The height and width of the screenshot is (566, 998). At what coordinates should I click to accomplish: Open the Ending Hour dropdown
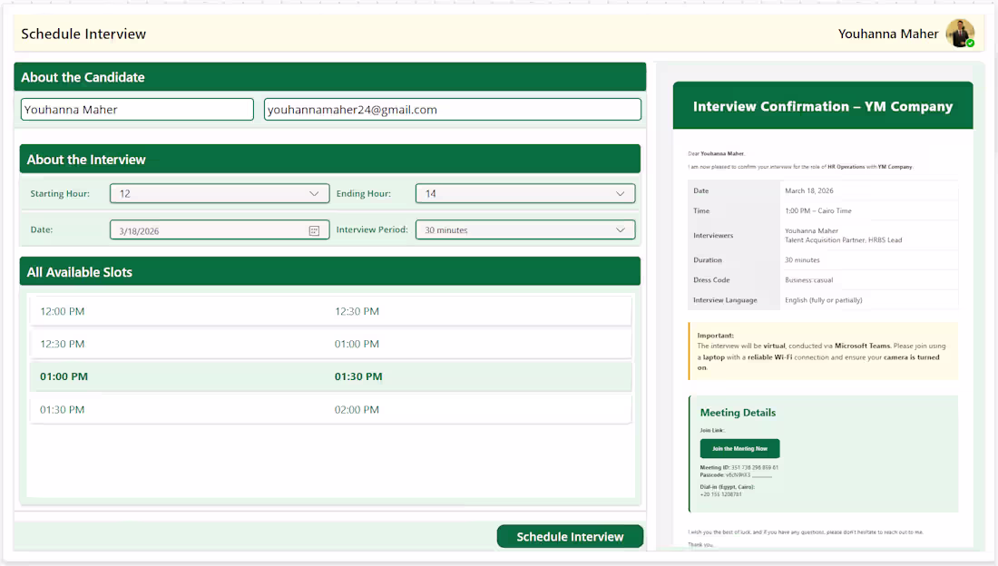pyautogui.click(x=524, y=193)
